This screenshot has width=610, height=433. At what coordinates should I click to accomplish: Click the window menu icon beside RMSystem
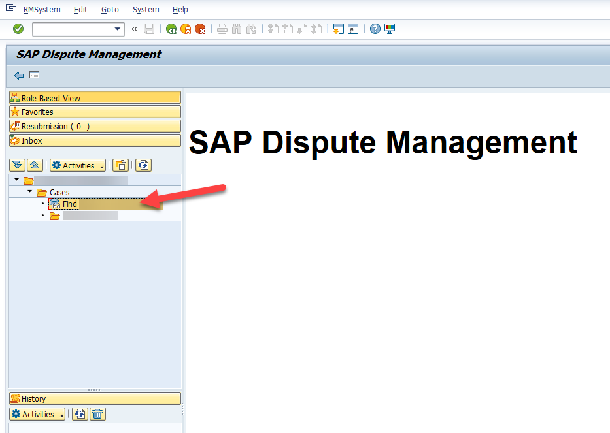[x=10, y=8]
